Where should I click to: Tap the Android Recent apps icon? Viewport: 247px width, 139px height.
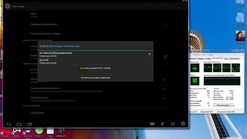pos(29,124)
